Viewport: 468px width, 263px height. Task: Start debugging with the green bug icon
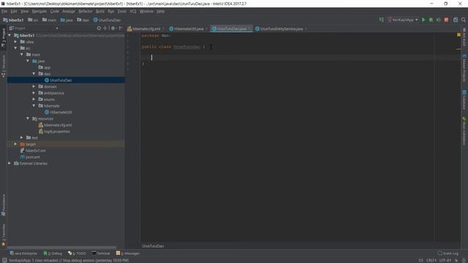(x=431, y=20)
